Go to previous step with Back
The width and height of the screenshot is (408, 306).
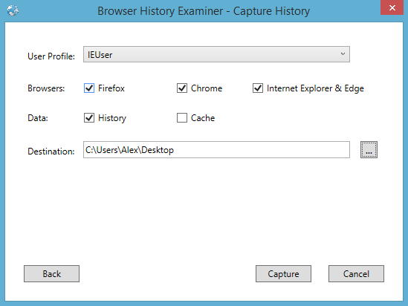coord(51,274)
